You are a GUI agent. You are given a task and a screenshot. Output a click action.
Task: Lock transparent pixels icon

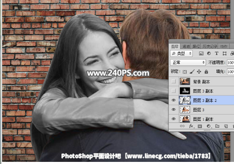[184, 72]
